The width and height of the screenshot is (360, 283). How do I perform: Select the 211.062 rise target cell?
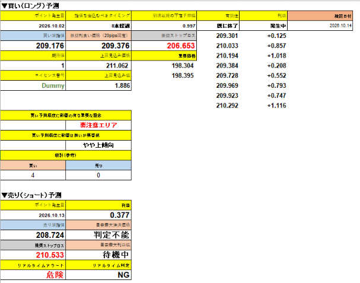98,66
